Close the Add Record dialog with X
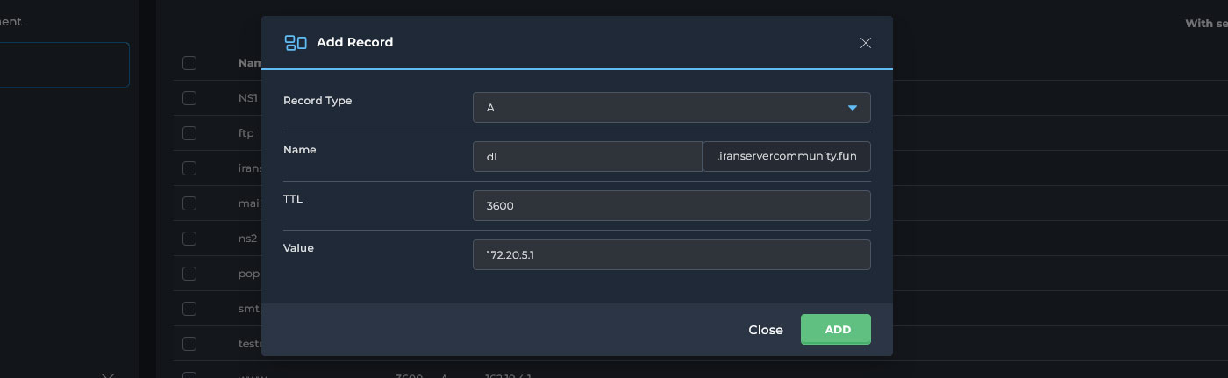The image size is (1228, 378). point(865,43)
